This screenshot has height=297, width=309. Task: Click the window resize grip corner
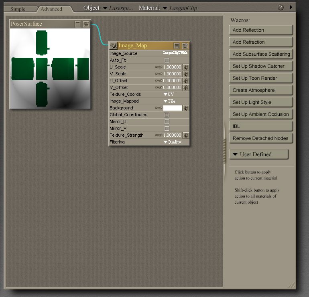click(x=292, y=285)
